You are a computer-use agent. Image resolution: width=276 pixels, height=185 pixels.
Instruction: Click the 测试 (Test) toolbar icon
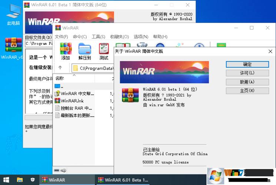click(104, 51)
